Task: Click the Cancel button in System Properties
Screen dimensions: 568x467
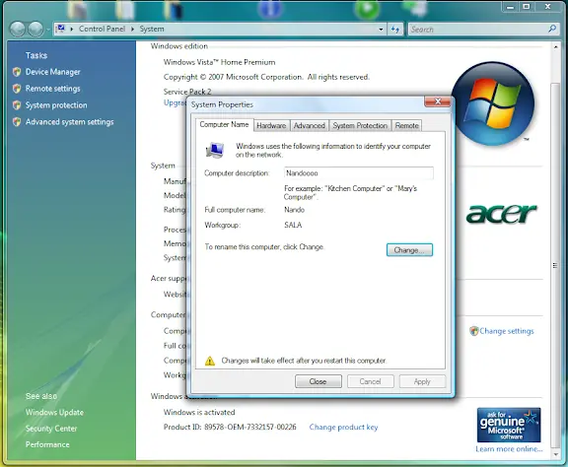Action: (x=370, y=381)
